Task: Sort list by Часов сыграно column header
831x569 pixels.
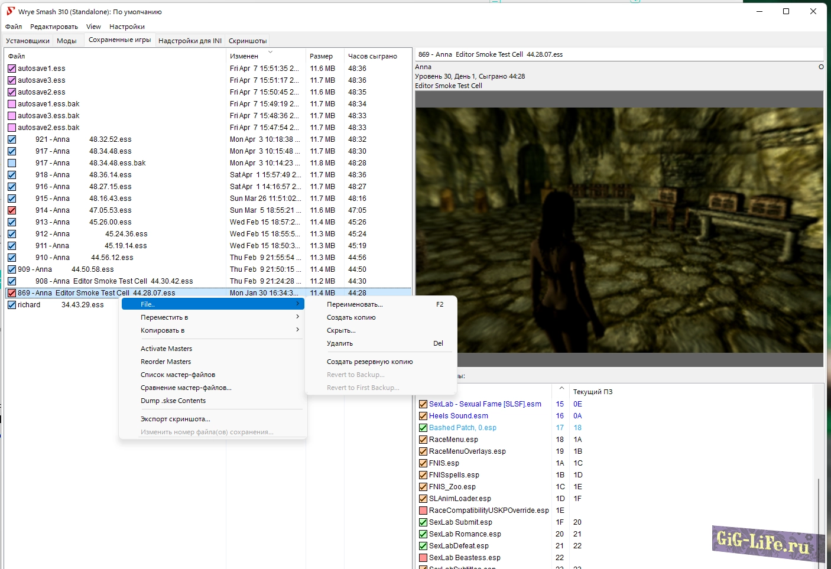Action: click(372, 56)
